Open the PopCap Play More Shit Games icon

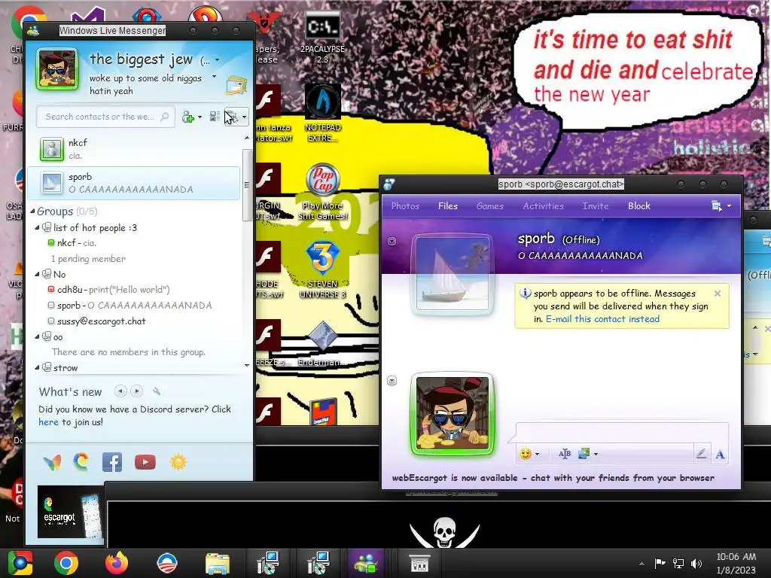322,192
